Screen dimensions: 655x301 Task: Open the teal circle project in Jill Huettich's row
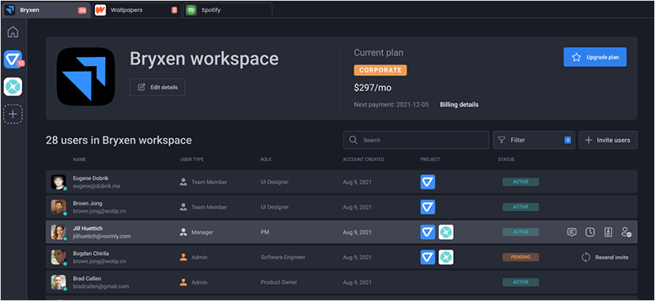tap(446, 232)
